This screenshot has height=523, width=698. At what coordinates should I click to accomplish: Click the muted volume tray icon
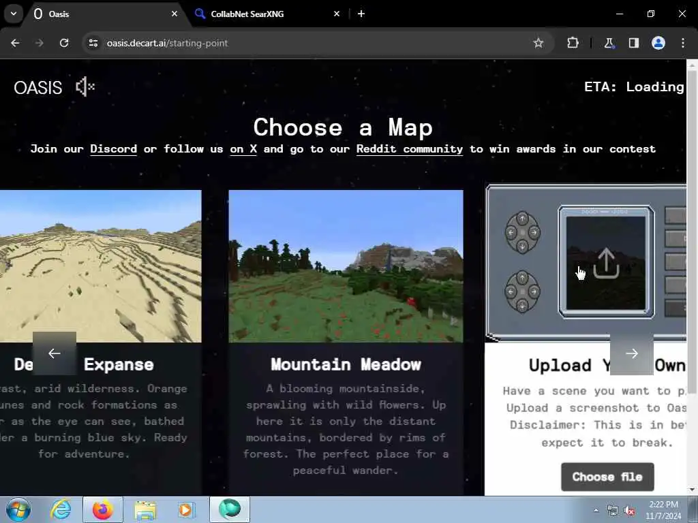point(629,511)
